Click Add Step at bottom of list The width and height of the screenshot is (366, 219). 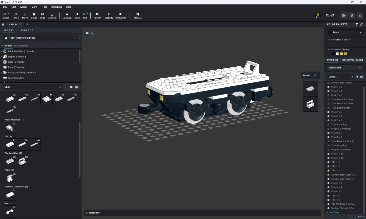click(x=334, y=212)
